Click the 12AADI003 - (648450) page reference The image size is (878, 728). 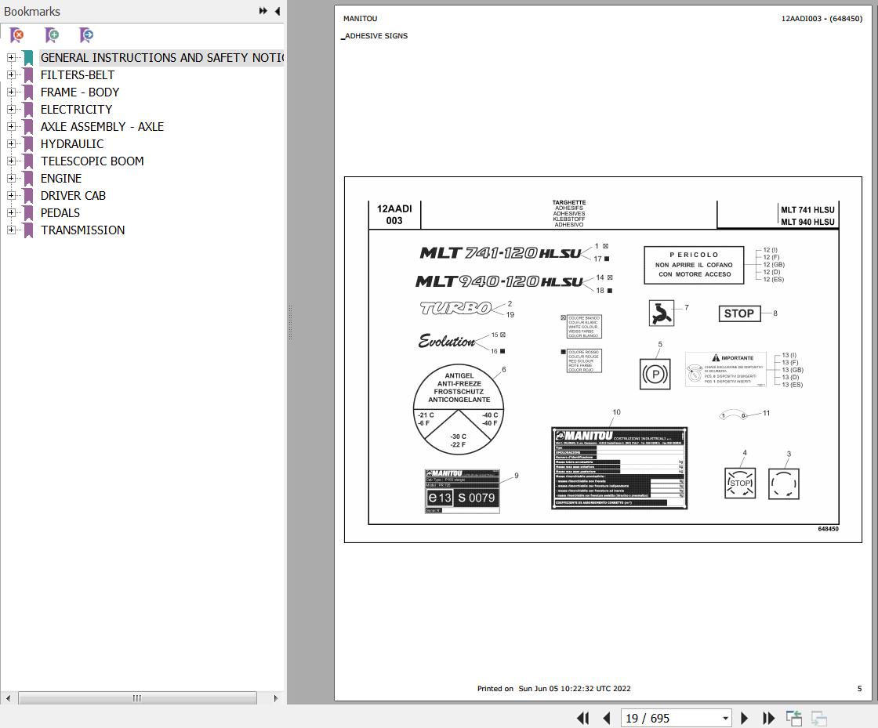822,19
